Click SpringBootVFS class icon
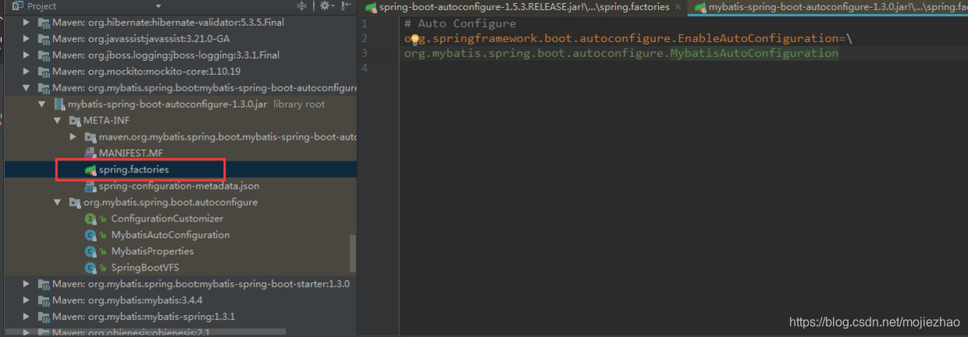 [x=91, y=268]
